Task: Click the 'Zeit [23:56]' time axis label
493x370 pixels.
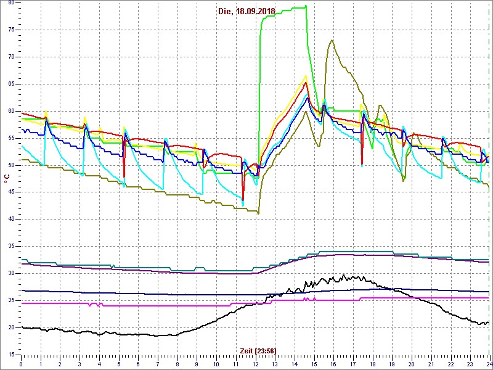Action: click(x=258, y=350)
